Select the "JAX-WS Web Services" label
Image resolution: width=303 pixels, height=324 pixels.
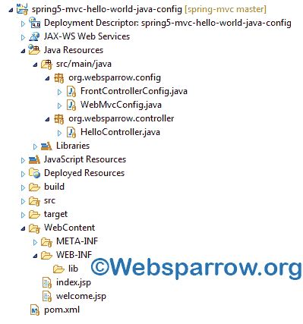pos(87,36)
